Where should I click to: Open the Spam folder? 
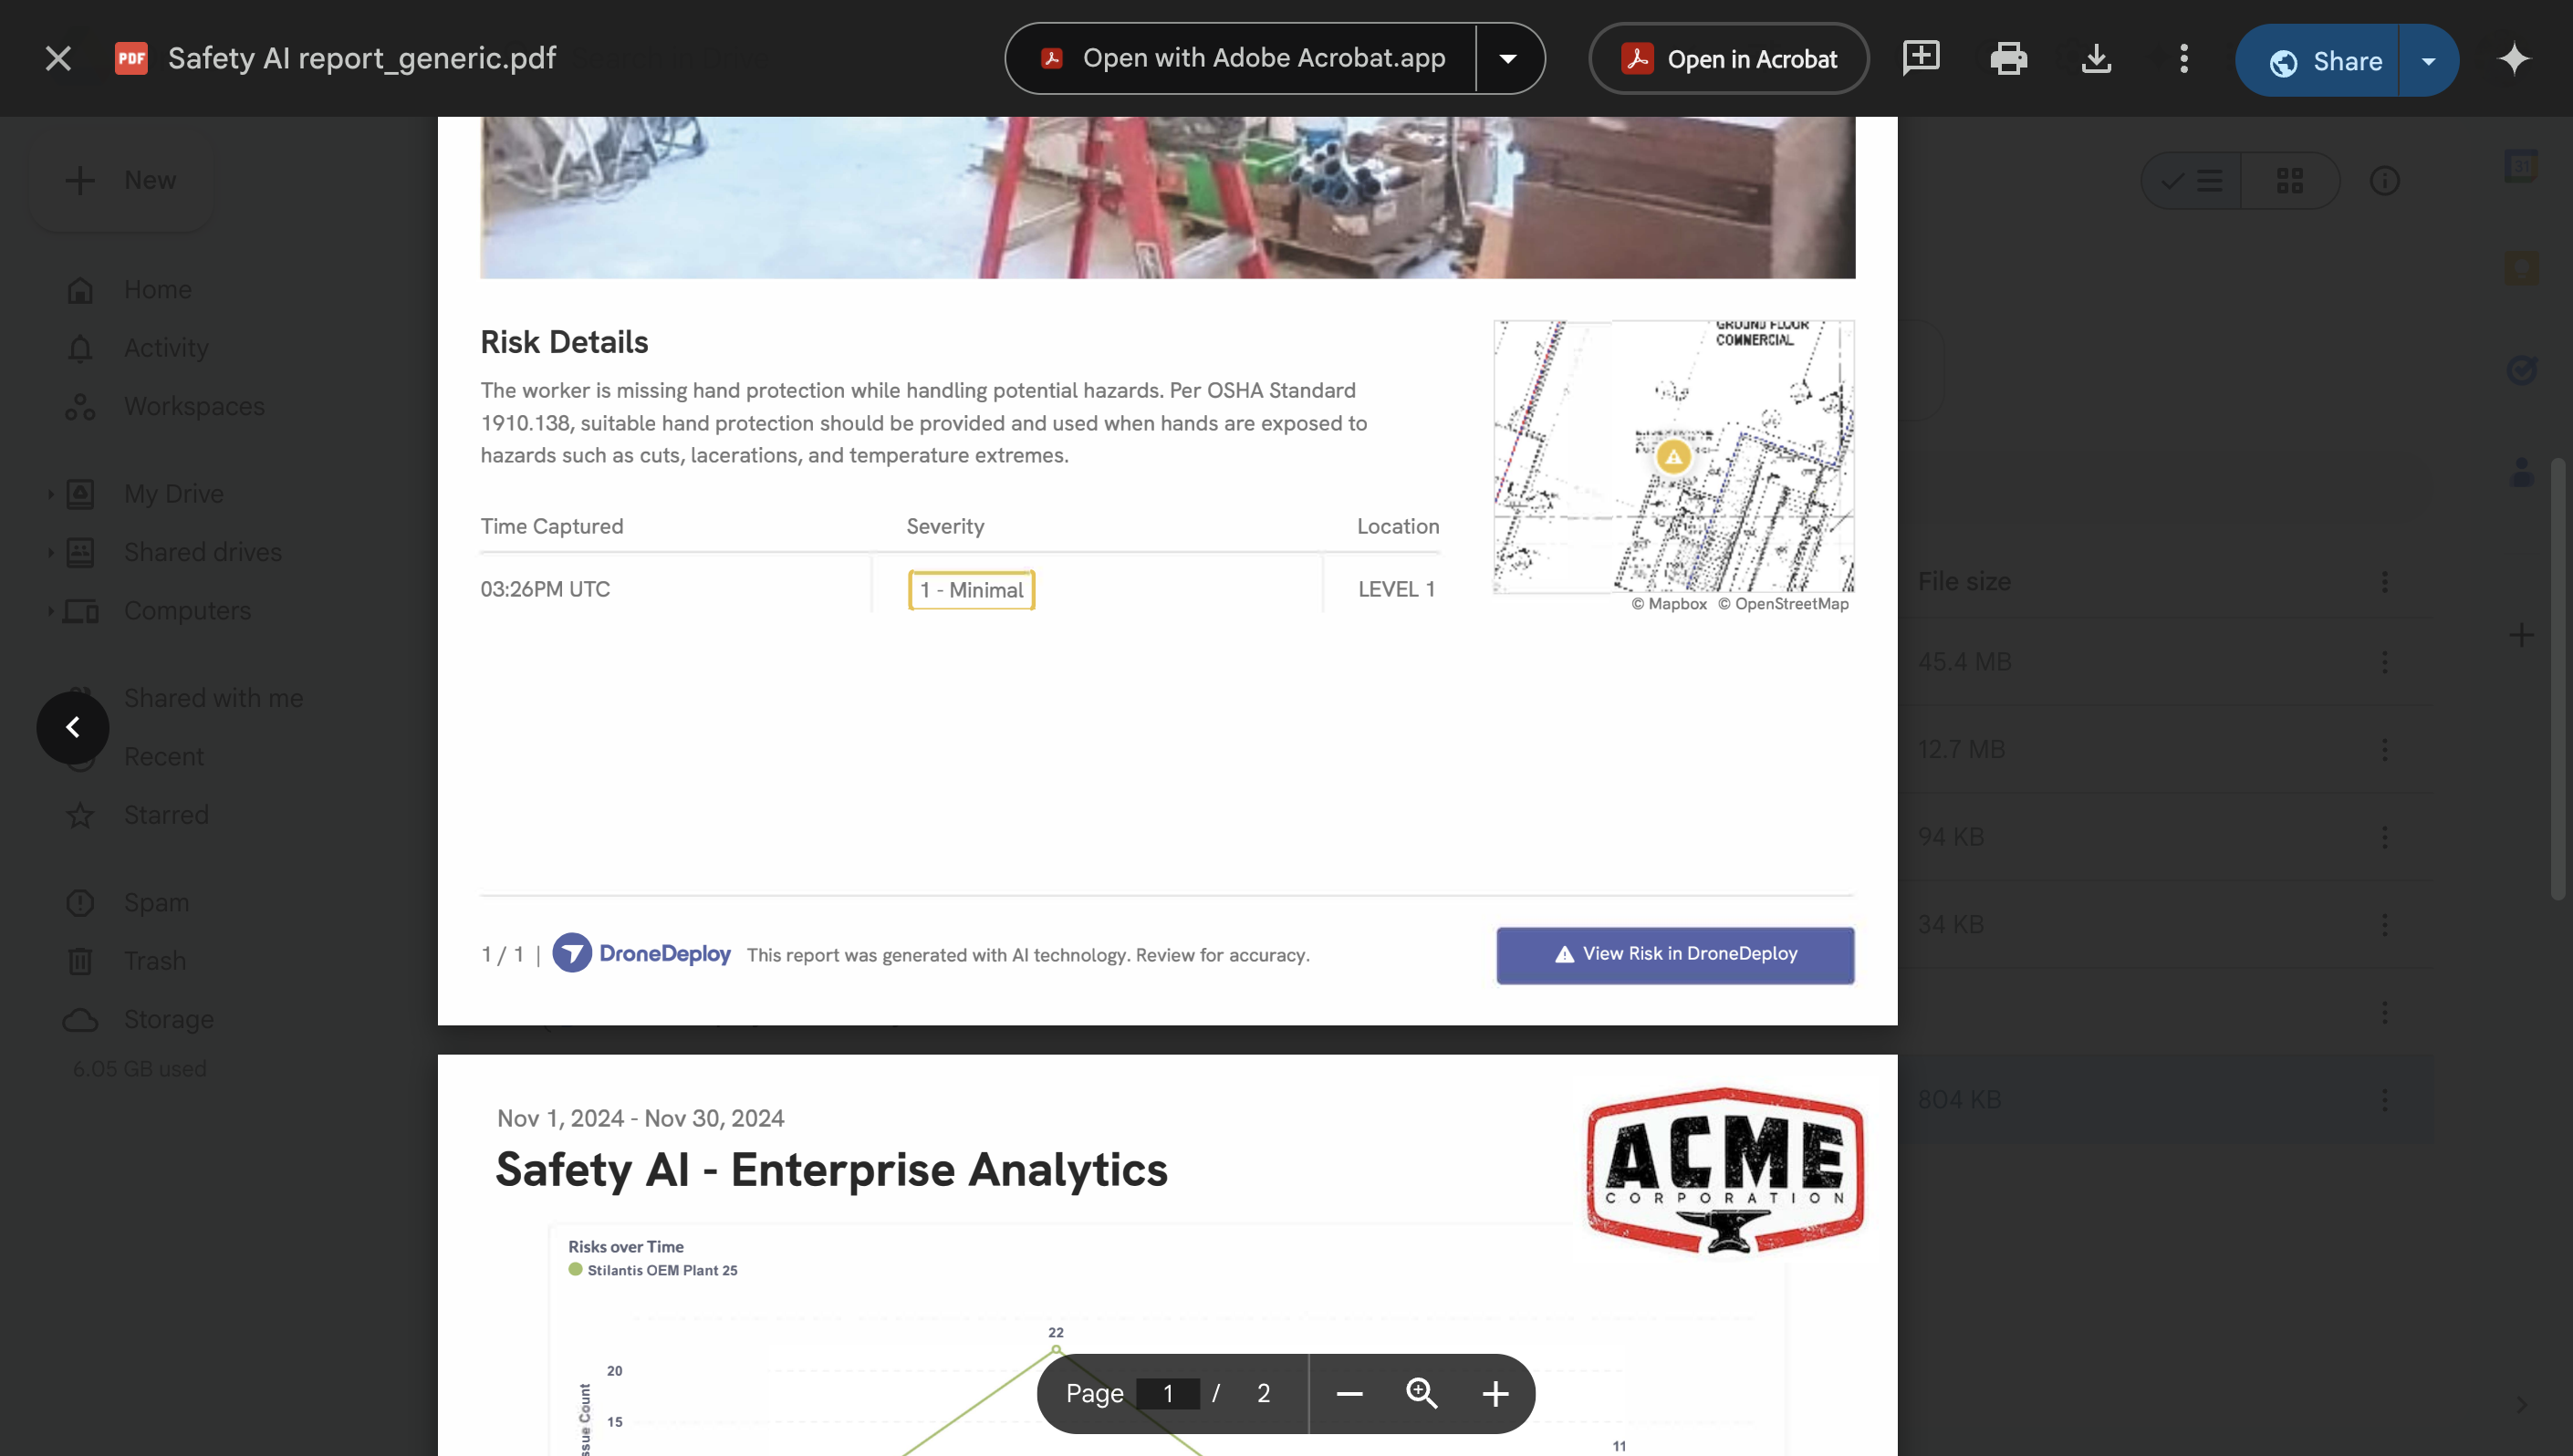[156, 903]
